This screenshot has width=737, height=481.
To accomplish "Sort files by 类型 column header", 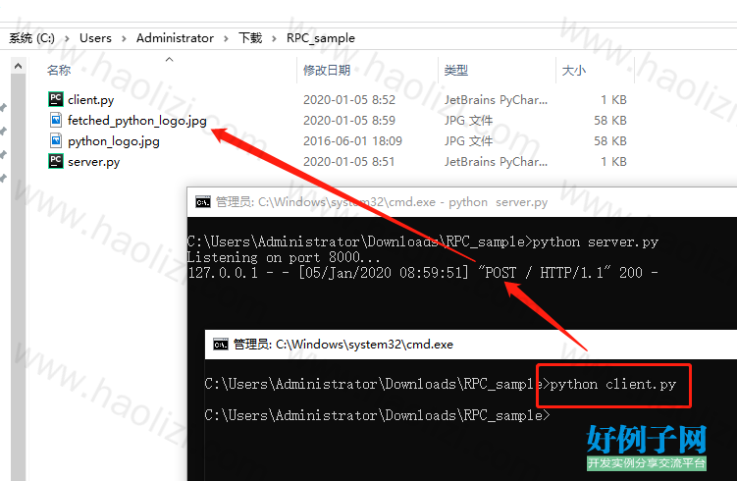I will tap(456, 70).
